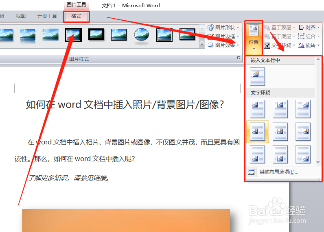Screen dimensions: 324x232
Task: Apply the simple black frame picture style
Action: [119, 34]
